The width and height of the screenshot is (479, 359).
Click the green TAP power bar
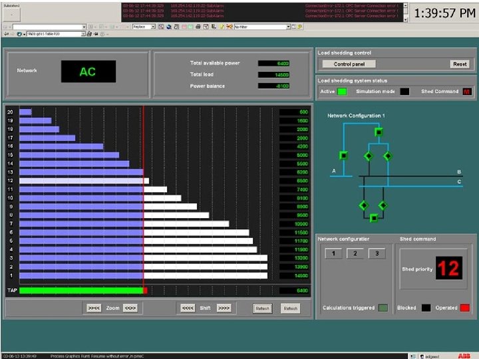pos(81,291)
